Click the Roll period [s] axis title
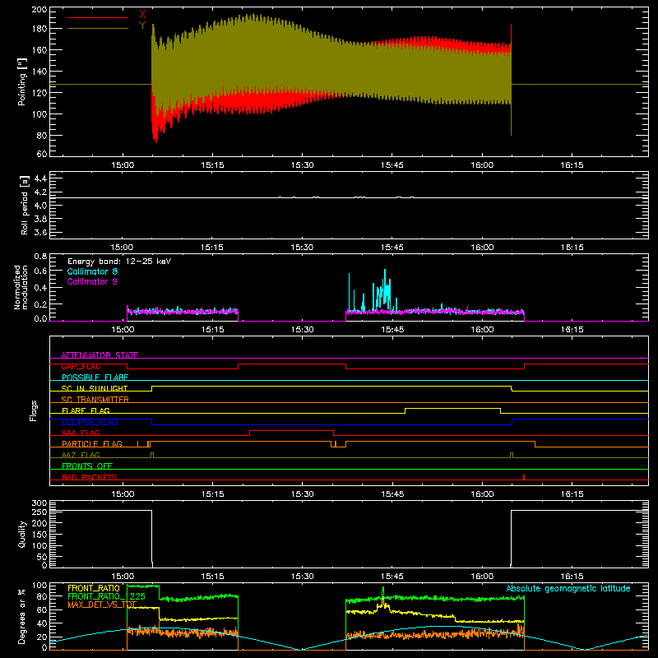This screenshot has width=658, height=658. [x=25, y=205]
